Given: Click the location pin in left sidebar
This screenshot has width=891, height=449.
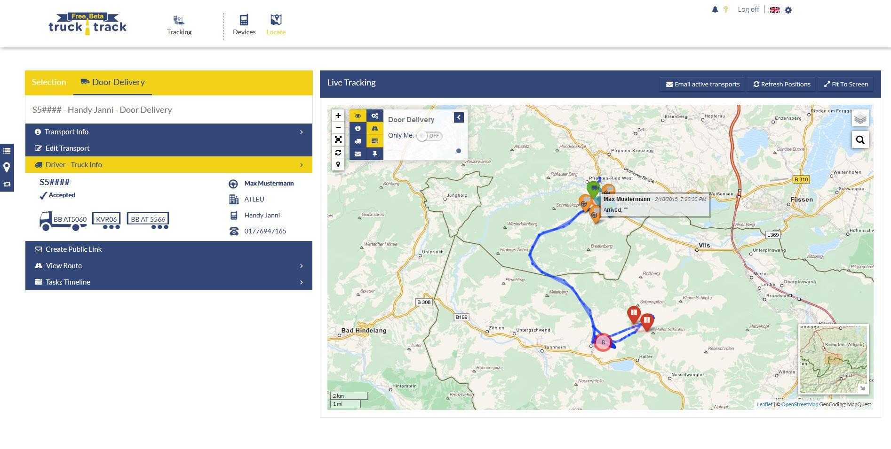Looking at the screenshot, I should click(7, 167).
